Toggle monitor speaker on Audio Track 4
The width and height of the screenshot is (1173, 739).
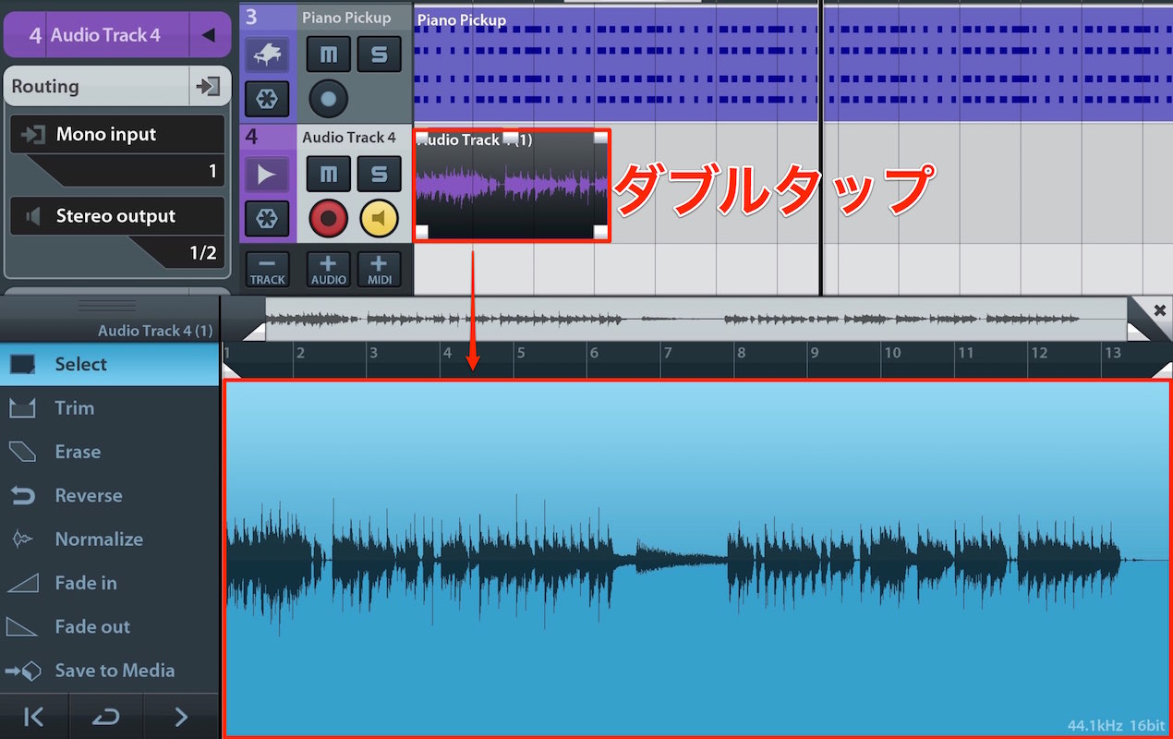tap(380, 219)
